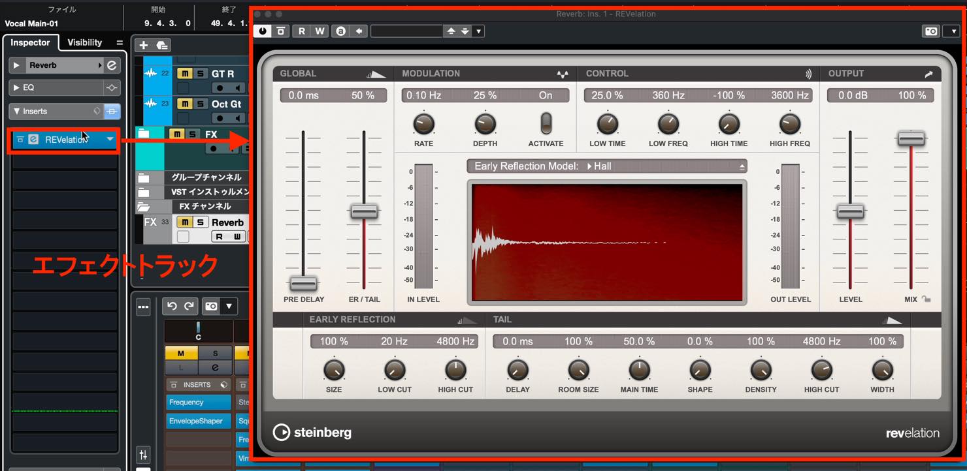Click the OUTPUT section arrow icon
The image size is (967, 471).
(x=929, y=74)
